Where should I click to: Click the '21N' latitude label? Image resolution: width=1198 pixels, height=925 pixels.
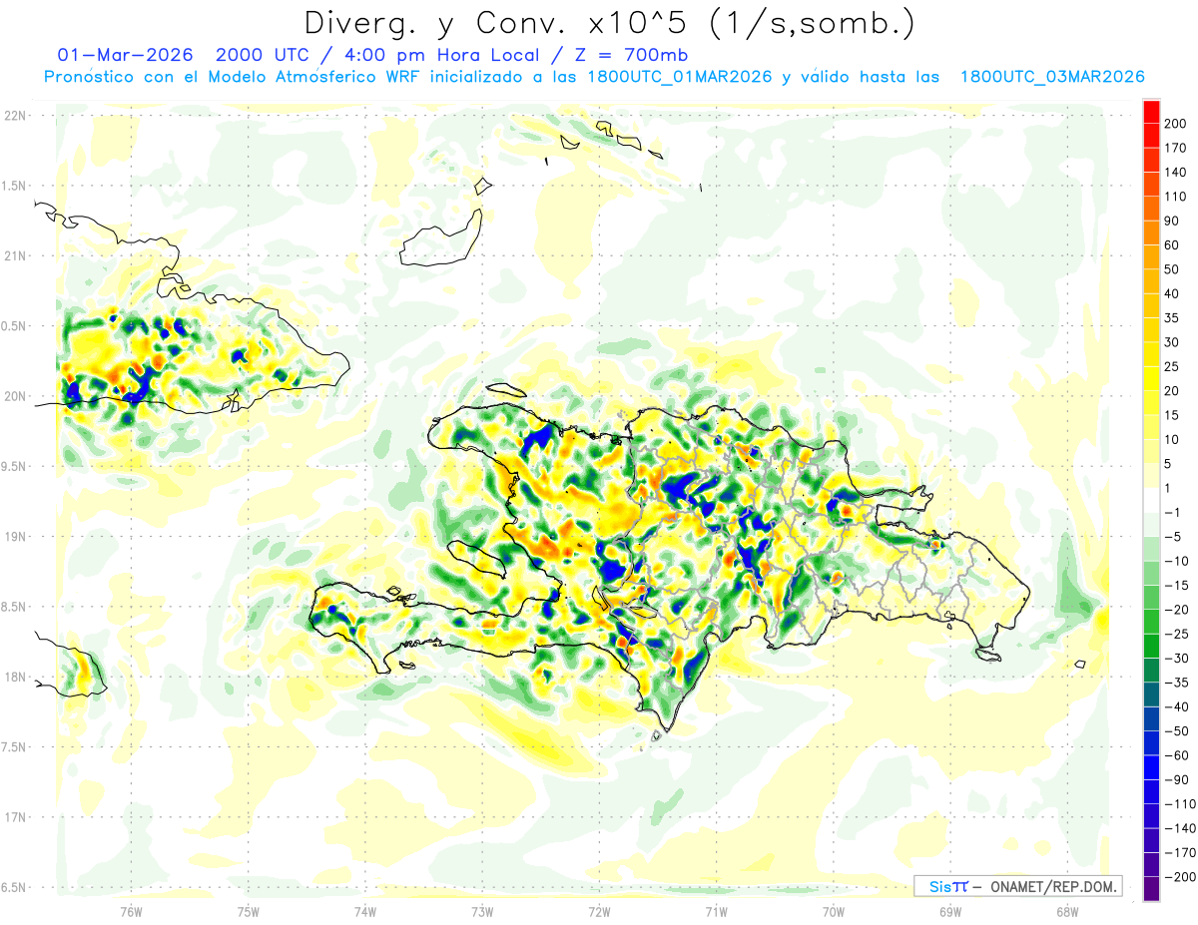tap(16, 255)
